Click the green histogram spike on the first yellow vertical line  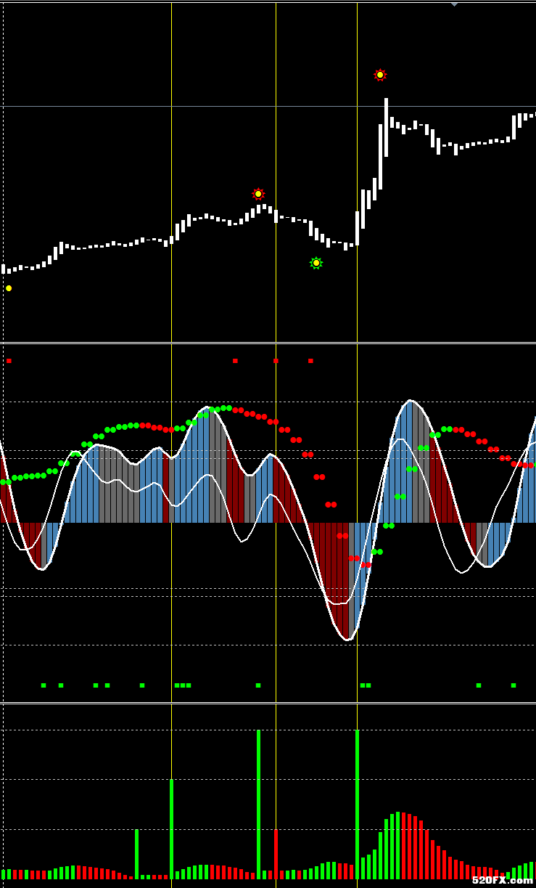171,829
